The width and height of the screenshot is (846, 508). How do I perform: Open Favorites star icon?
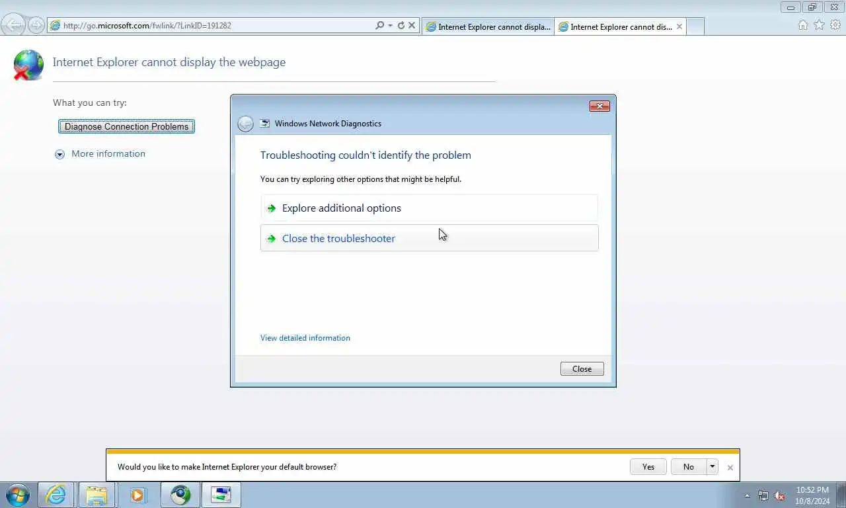[x=819, y=25]
